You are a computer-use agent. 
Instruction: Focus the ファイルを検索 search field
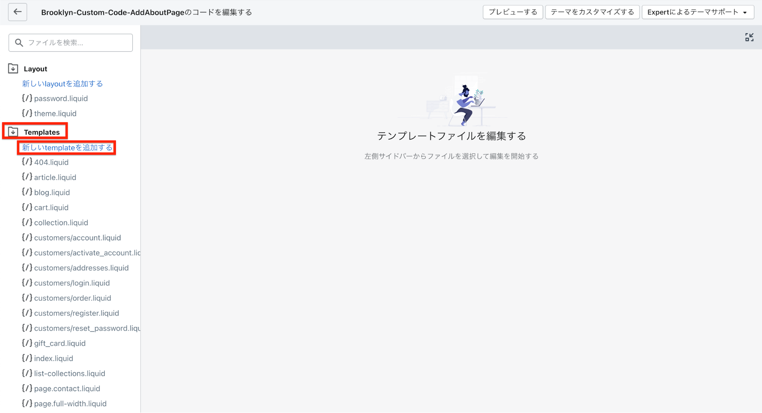pos(76,43)
